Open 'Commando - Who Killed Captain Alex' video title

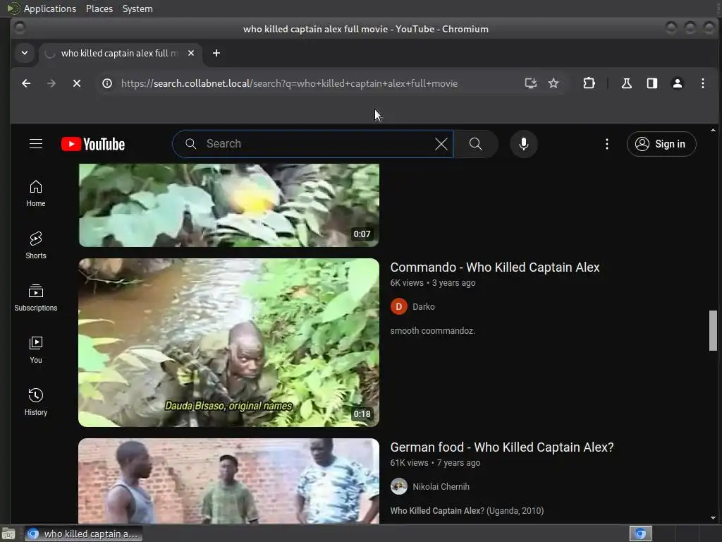tap(494, 267)
